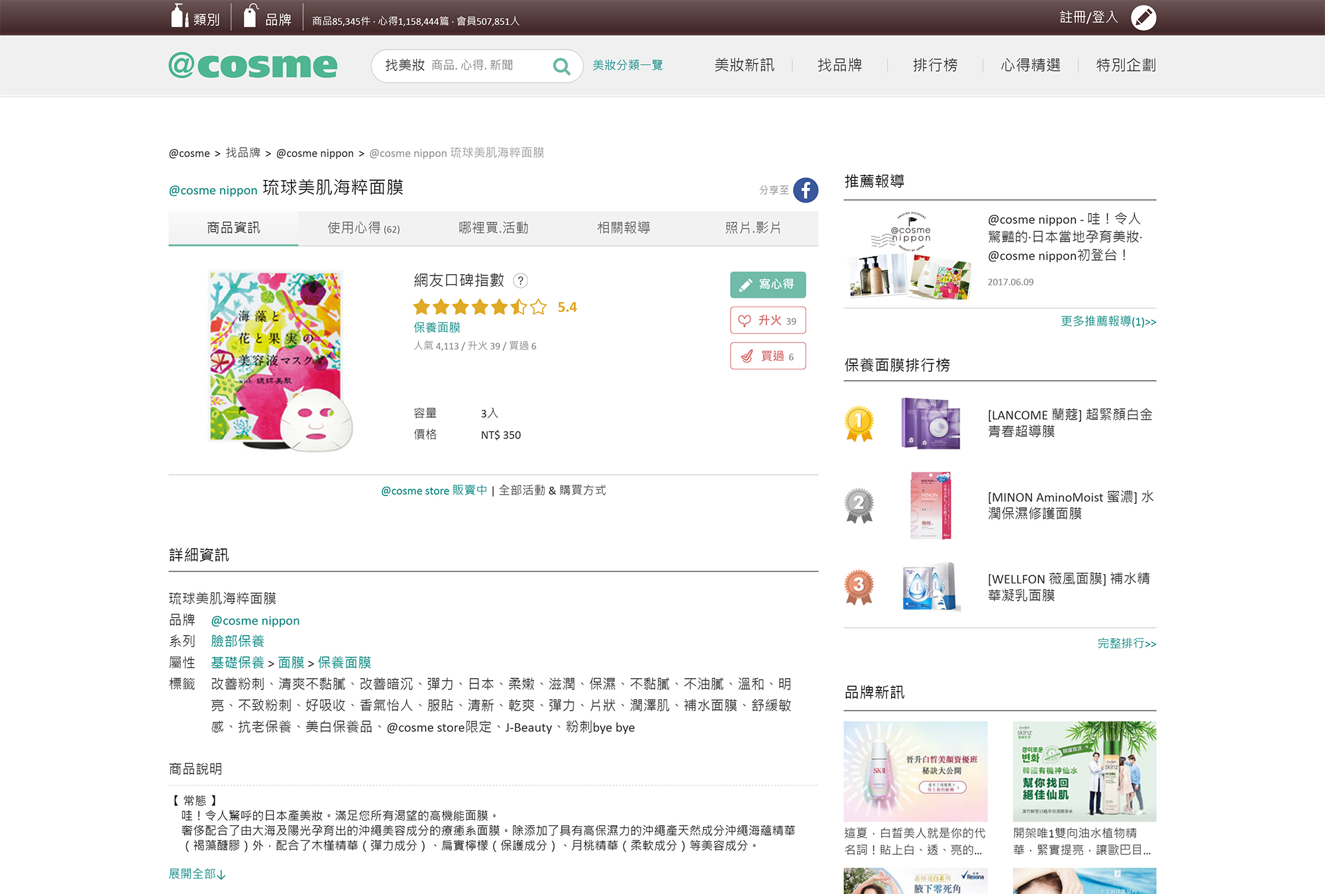Click the 找品牌 breadcrumb link
This screenshot has height=894, width=1325.
pyautogui.click(x=243, y=153)
